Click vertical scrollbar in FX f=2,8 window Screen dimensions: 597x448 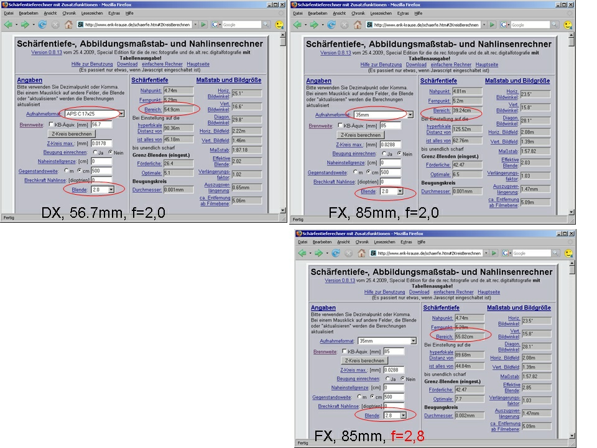click(572, 350)
